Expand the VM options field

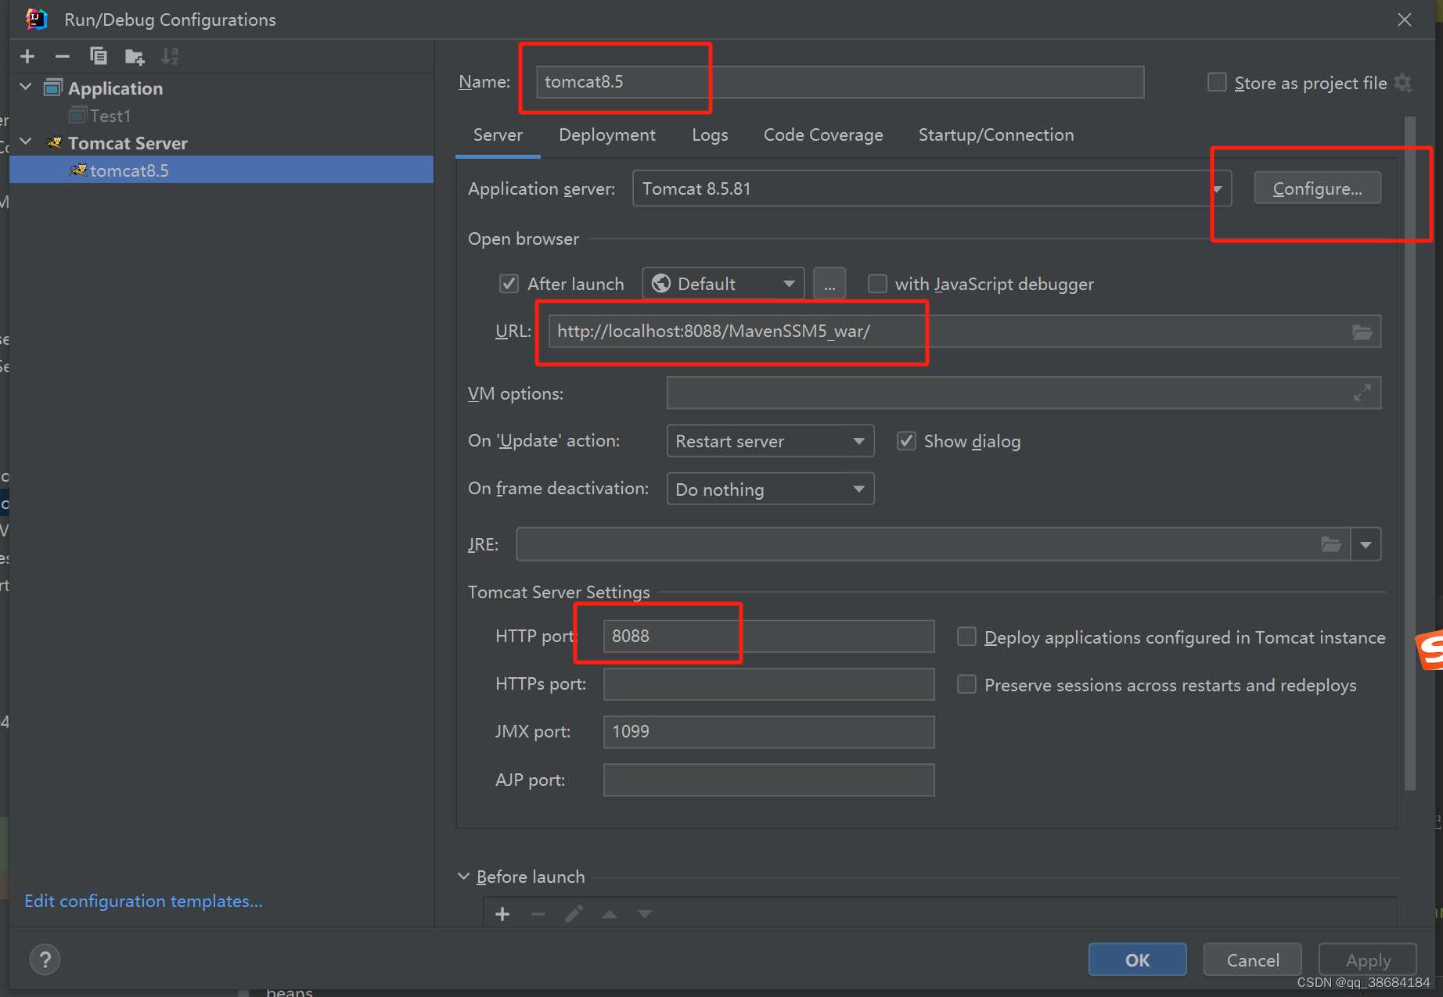(x=1362, y=393)
